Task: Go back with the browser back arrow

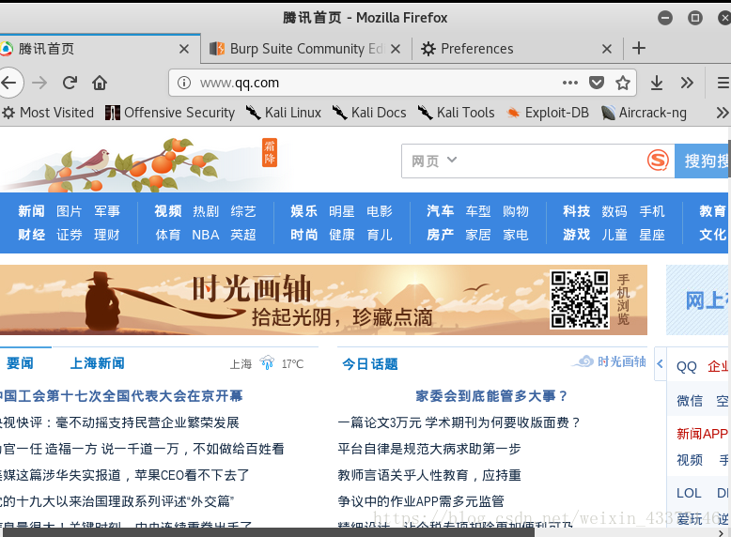Action: (8, 83)
